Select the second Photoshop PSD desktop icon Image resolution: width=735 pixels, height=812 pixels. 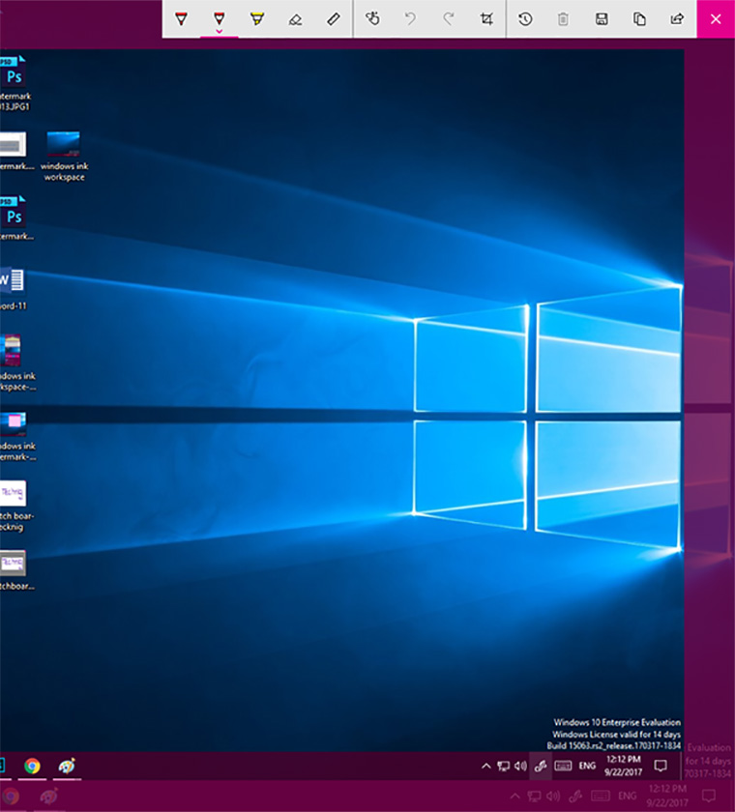pos(14,218)
